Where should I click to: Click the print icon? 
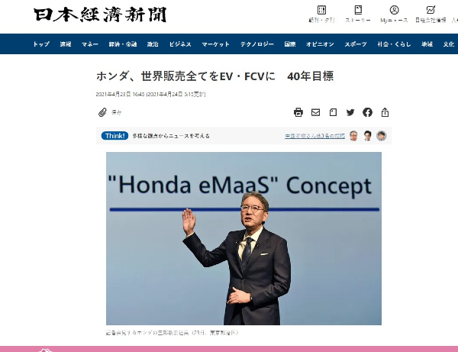298,112
